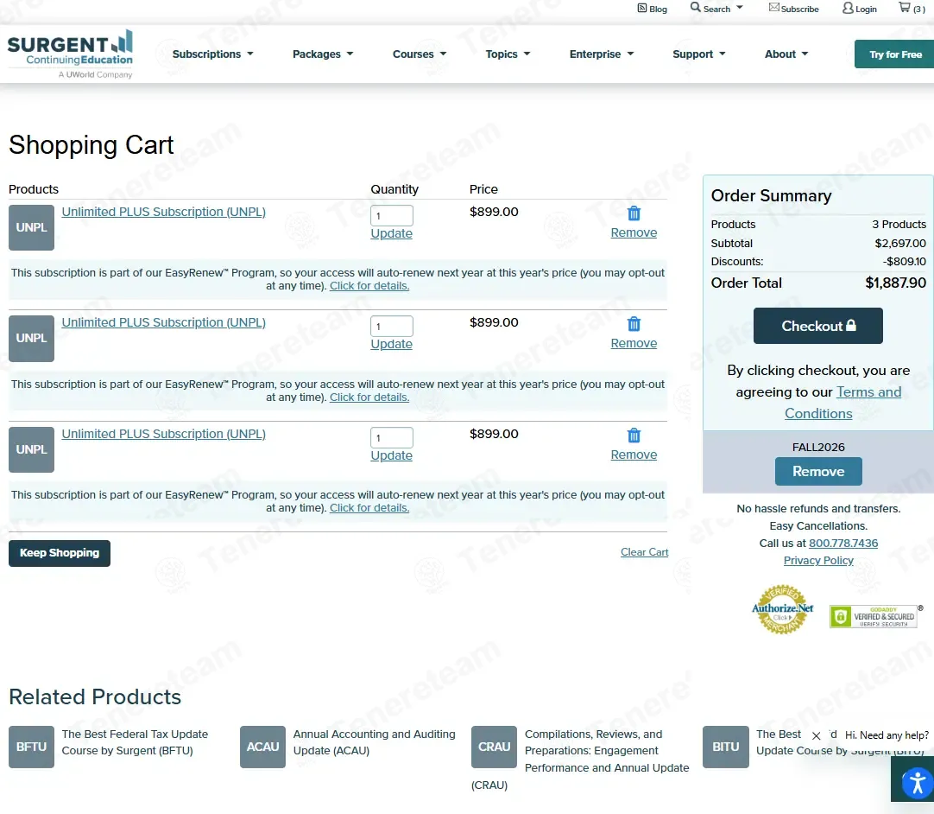The width and height of the screenshot is (934, 814).
Task: Open the Terms and Conditions link
Action: click(842, 403)
